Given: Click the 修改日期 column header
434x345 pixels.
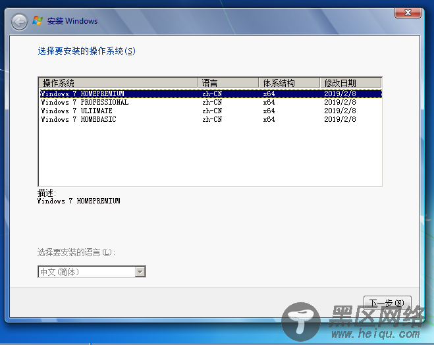Looking at the screenshot, I should coord(350,83).
